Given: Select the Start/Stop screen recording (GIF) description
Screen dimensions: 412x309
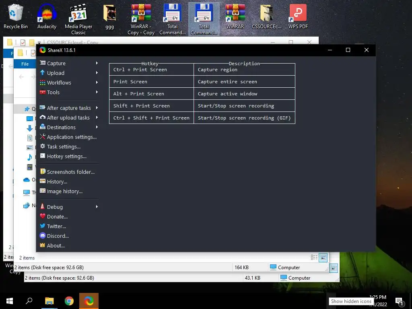Looking at the screenshot, I should tap(244, 118).
